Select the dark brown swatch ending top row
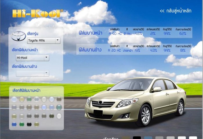This screenshot has height=139, width=203. [x=59, y=99]
